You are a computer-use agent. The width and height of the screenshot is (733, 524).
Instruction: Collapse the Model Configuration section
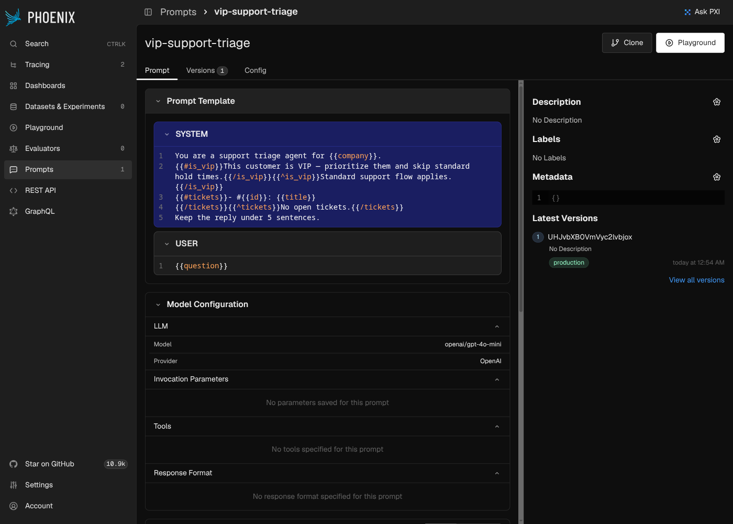click(158, 304)
